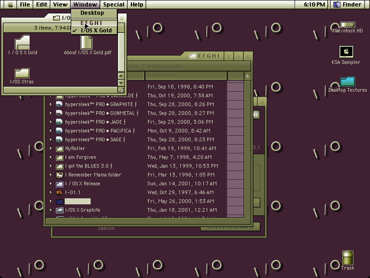The height and width of the screenshot is (278, 370).
Task: Open the File menu
Action: click(25, 5)
